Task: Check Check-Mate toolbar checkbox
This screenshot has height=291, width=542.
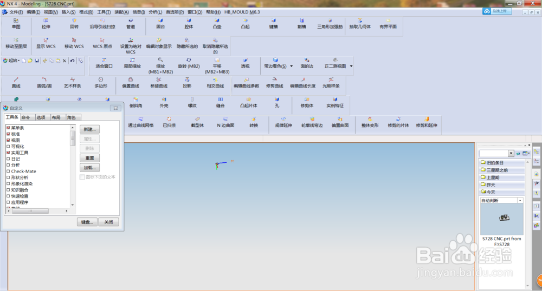Action: [8, 171]
